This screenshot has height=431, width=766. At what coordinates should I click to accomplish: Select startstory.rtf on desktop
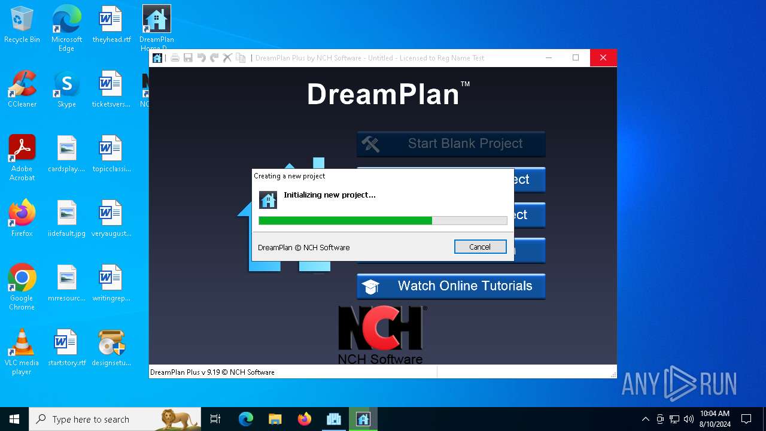[66, 348]
